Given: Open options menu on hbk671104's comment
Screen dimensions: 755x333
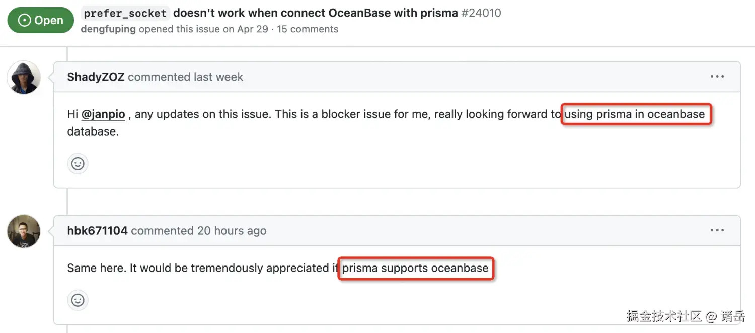Looking at the screenshot, I should pyautogui.click(x=717, y=230).
